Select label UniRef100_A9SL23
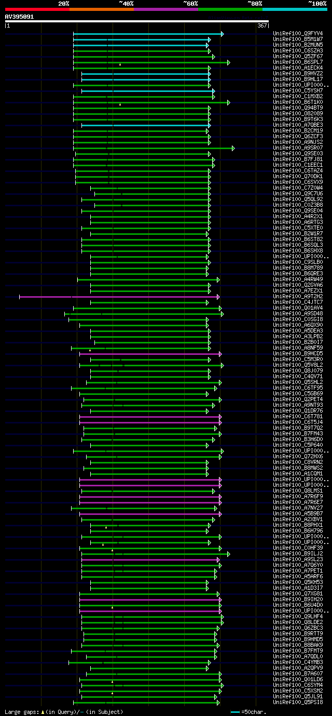Screen dimensions: 332x716 298,560
